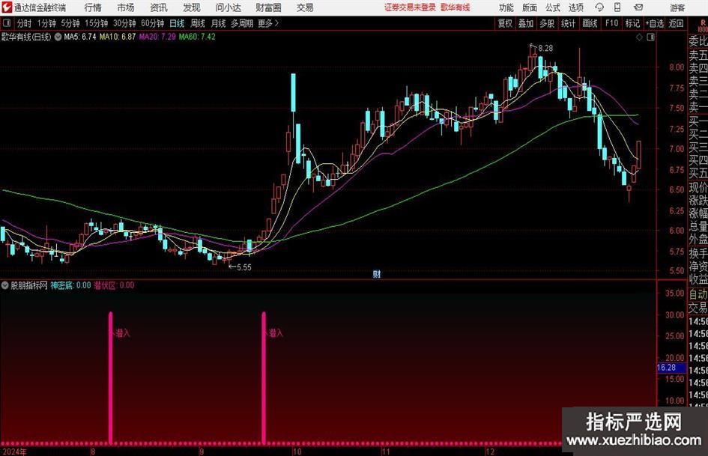
Task: Click the 自动 label in right panel
Action: point(698,294)
